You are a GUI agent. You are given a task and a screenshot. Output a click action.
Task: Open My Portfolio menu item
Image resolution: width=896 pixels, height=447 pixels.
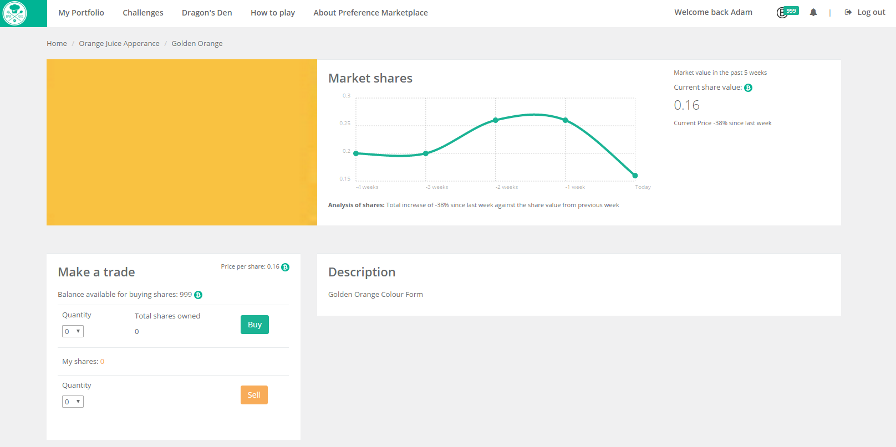pyautogui.click(x=81, y=13)
